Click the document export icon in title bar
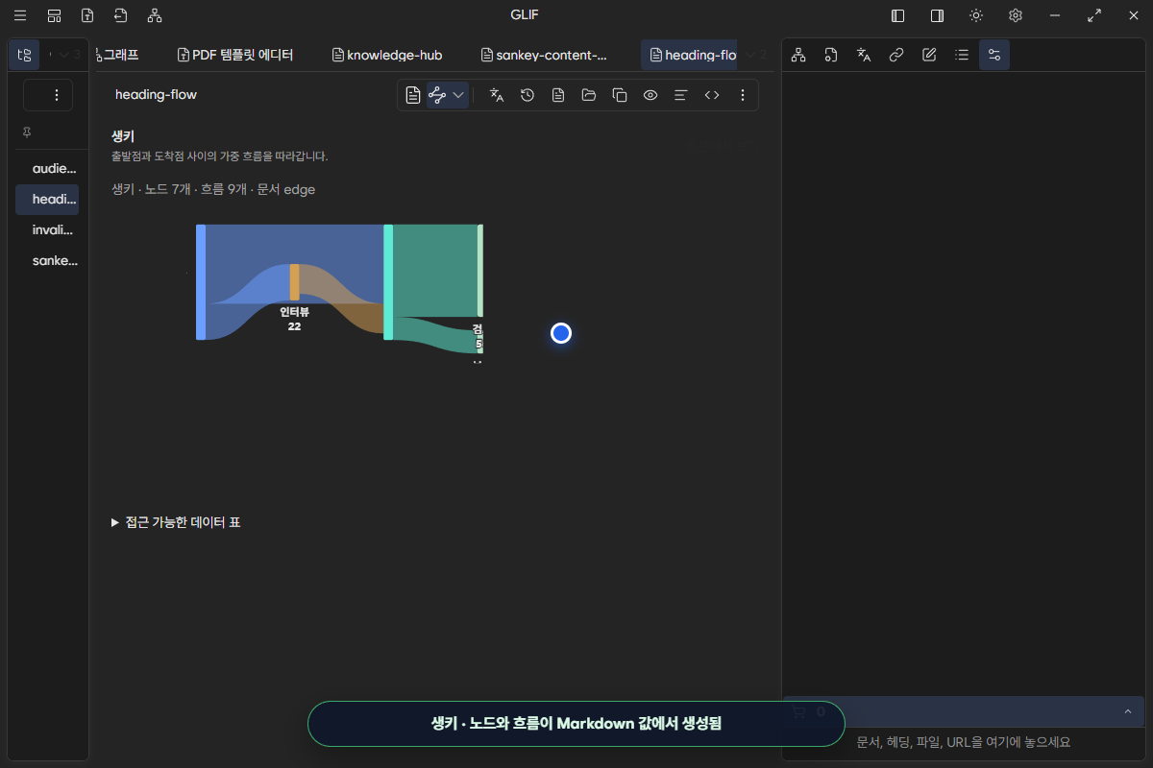 [87, 15]
